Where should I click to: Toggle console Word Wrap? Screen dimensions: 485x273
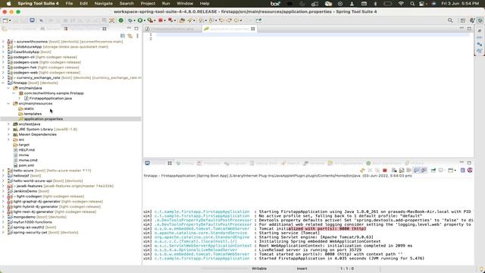(409, 170)
